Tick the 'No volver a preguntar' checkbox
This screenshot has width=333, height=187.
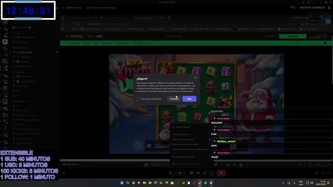coord(138,99)
